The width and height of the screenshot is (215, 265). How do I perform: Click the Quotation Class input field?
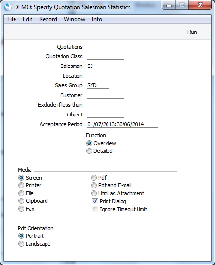click(x=106, y=56)
